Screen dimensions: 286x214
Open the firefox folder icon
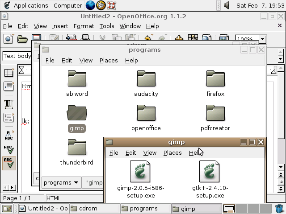pos(215,79)
